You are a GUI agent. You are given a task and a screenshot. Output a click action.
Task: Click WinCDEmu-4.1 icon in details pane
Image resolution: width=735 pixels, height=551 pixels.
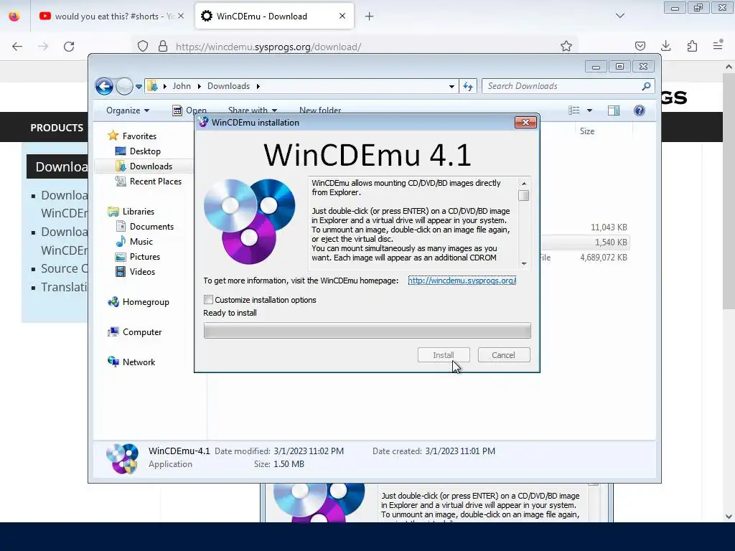[122, 458]
